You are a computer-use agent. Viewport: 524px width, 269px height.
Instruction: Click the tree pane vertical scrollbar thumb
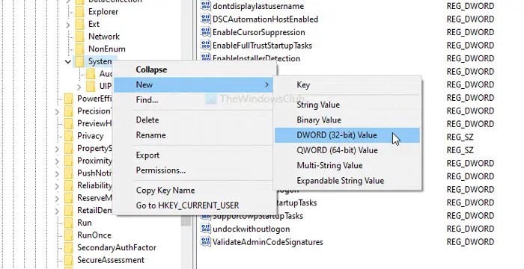point(186,221)
